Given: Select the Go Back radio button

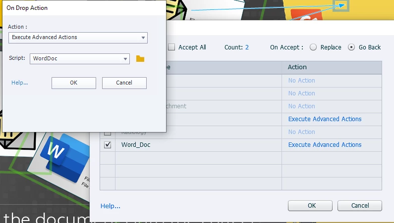Looking at the screenshot, I should [351, 47].
